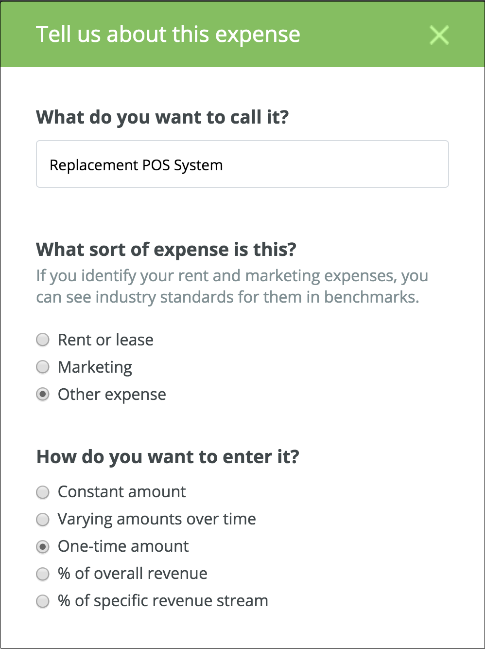This screenshot has height=650, width=485.
Task: Click the Tell us about this expense title
Action: 169,35
